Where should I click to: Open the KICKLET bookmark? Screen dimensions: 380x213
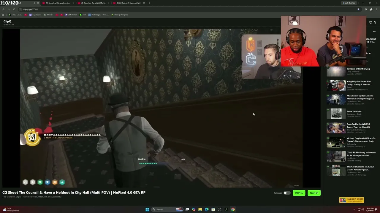[48, 15]
